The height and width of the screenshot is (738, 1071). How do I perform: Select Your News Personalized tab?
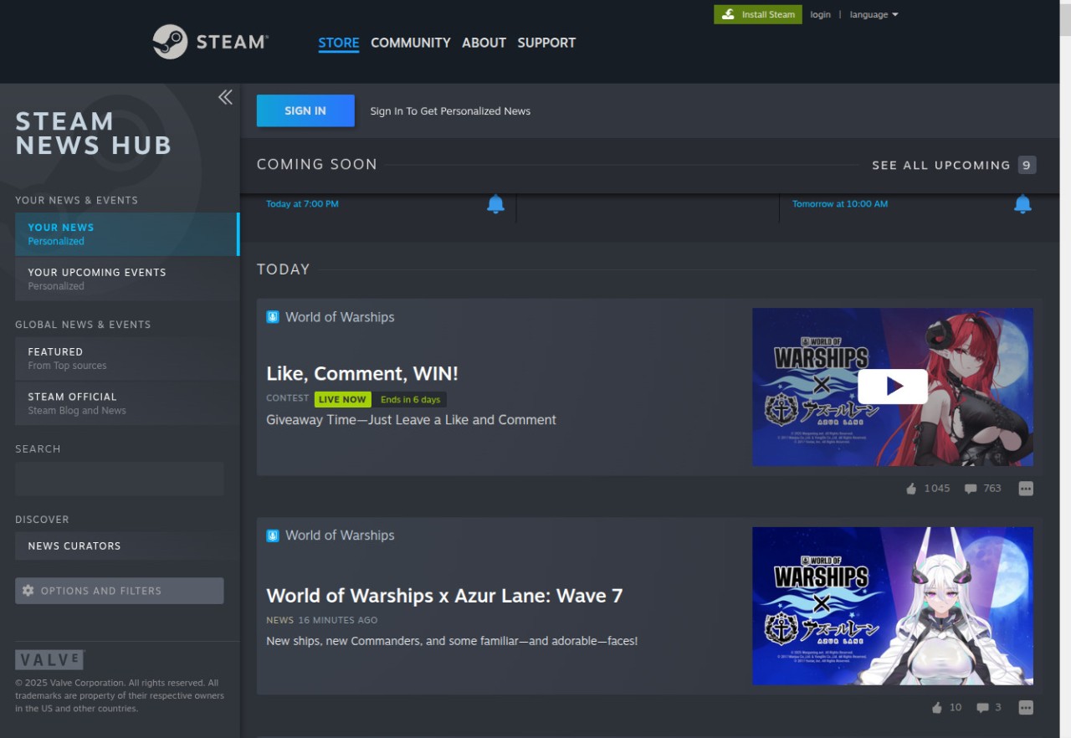tap(127, 234)
